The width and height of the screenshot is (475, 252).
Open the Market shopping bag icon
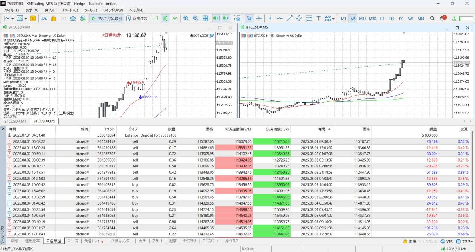click(x=54, y=18)
